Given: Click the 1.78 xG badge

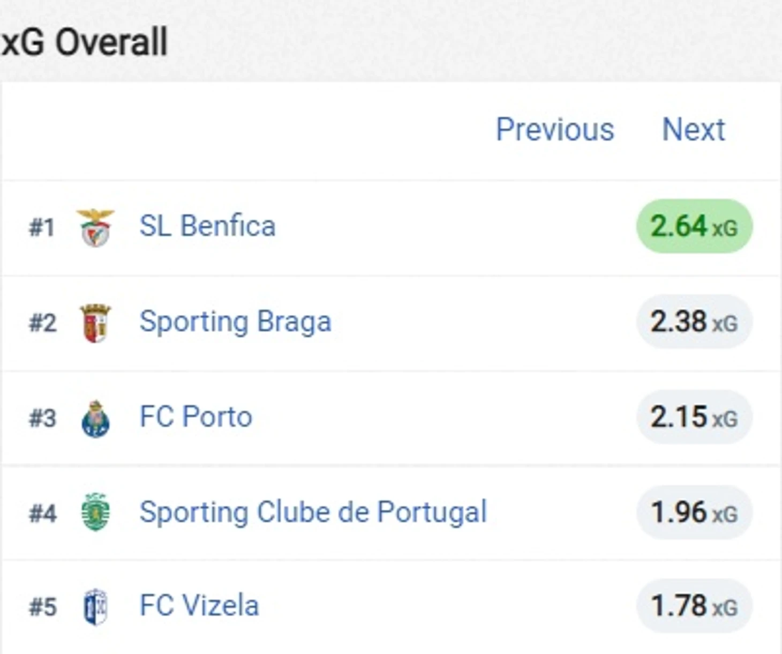Looking at the screenshot, I should (x=694, y=606).
